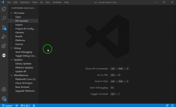
Task: Click the PlatformIO: Quick Access panel title
Action: coord(23,8)
